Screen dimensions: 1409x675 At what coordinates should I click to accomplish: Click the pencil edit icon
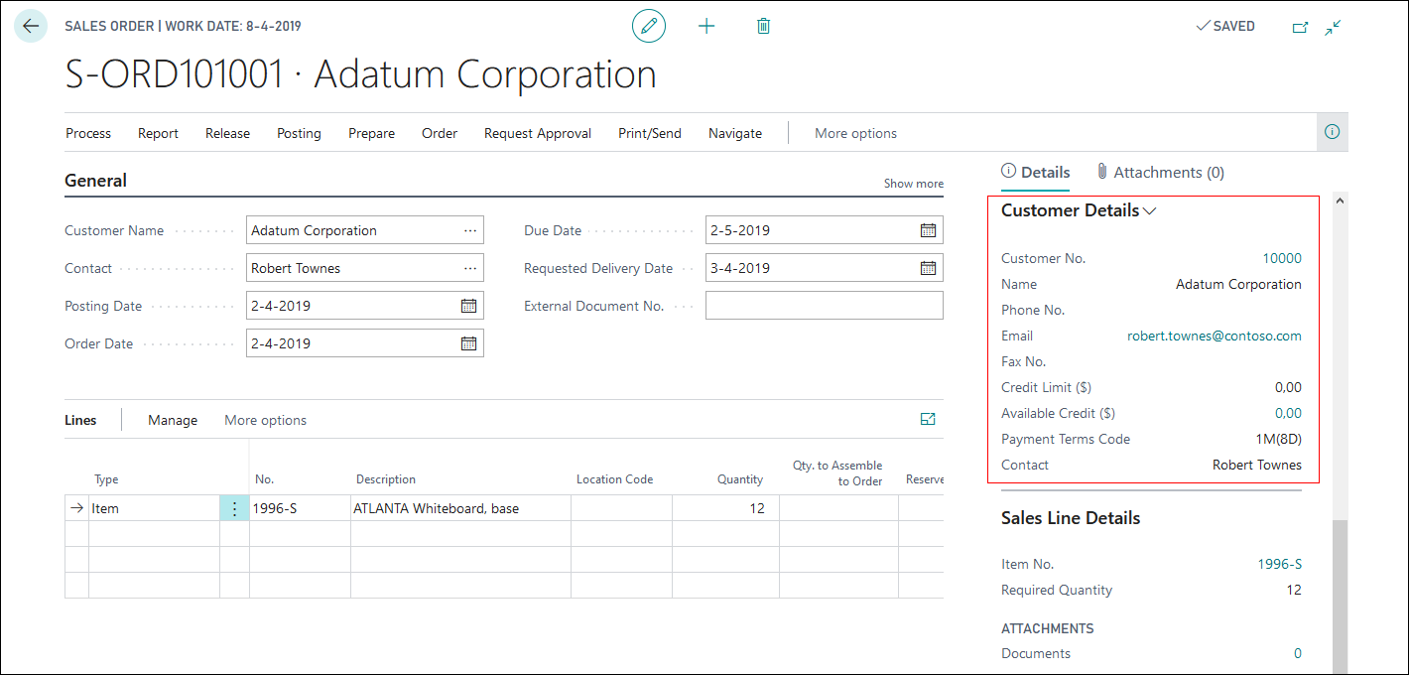click(x=649, y=26)
